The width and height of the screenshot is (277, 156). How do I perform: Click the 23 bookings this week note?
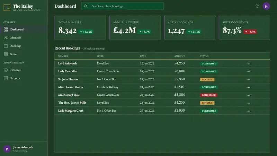[94, 49]
